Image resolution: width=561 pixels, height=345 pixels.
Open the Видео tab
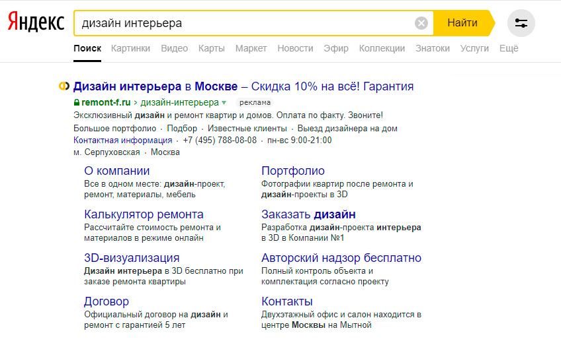(x=174, y=48)
